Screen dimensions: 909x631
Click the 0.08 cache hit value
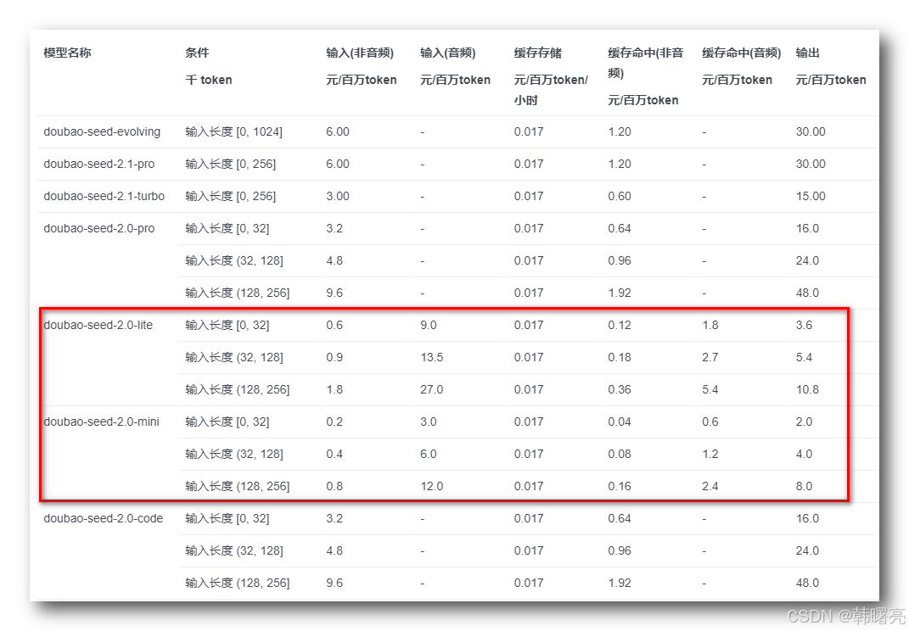[x=620, y=455]
